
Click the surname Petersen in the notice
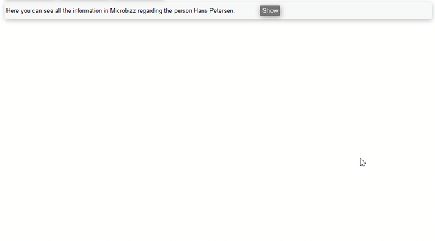click(x=221, y=11)
